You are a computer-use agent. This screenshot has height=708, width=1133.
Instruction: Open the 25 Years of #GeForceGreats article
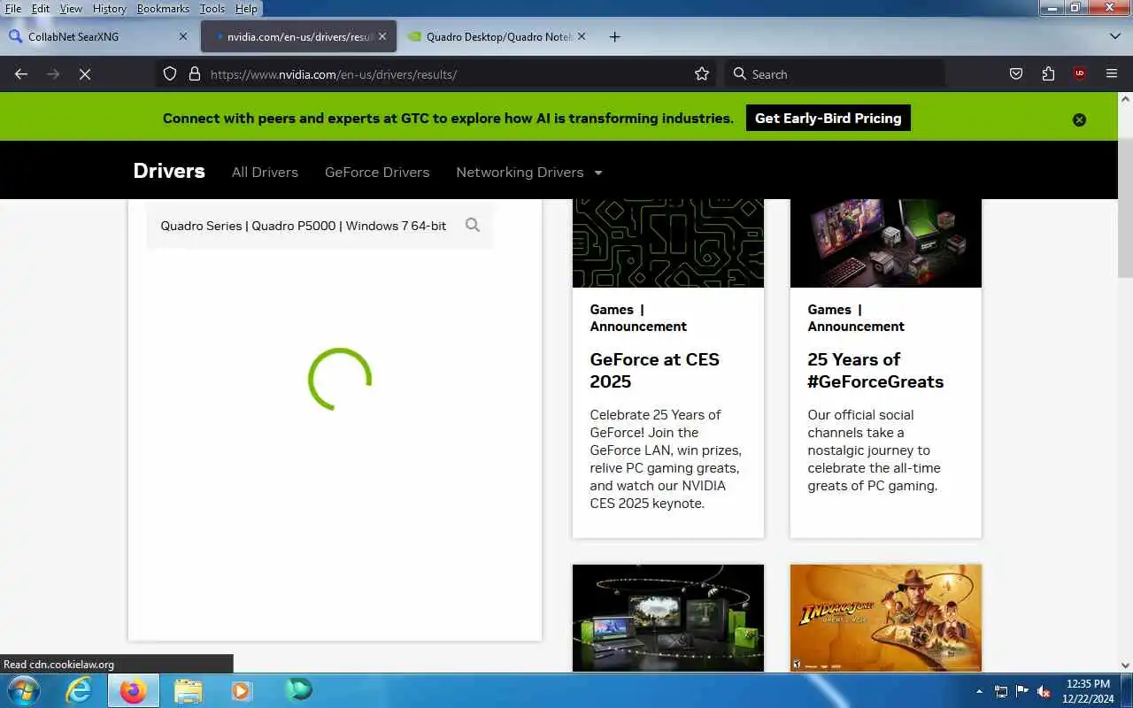pyautogui.click(x=875, y=370)
